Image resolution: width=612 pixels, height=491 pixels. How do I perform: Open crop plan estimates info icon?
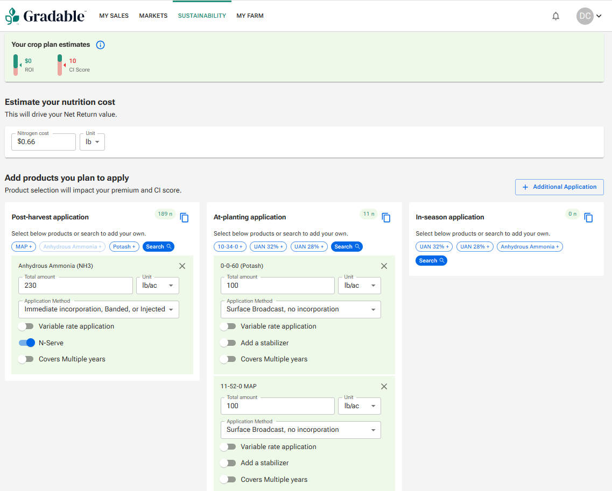(100, 45)
